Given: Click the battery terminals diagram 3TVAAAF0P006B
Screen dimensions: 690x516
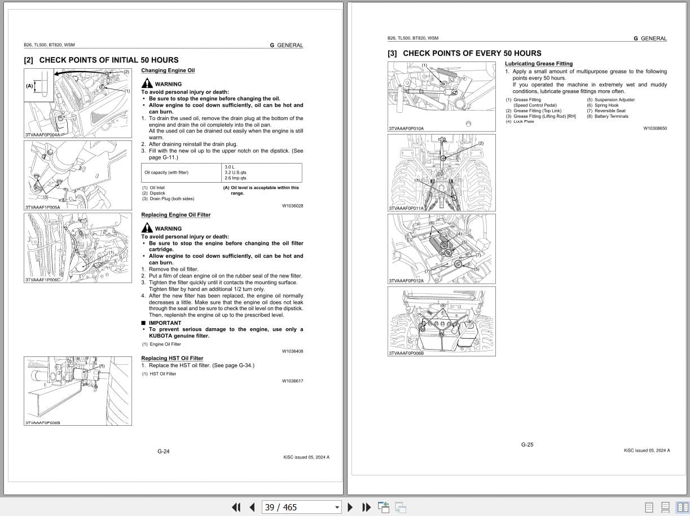Looking at the screenshot, I should (442, 321).
